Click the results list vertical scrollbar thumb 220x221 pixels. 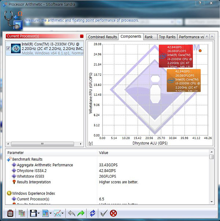[212, 157]
